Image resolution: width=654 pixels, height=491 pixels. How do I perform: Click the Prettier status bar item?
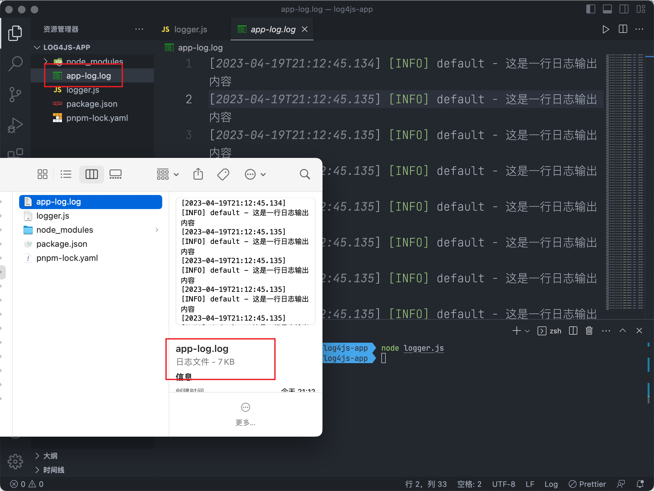coord(587,484)
